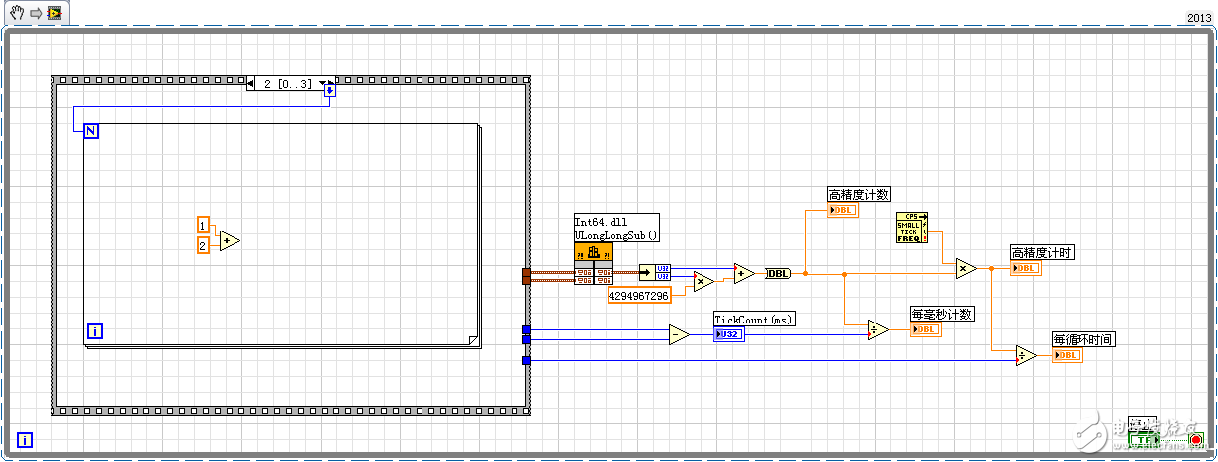Select the hand scroll tool
The height and width of the screenshot is (462, 1218).
15,13
